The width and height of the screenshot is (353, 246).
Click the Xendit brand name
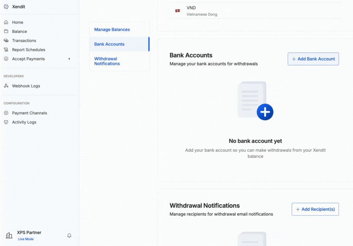pos(19,6)
